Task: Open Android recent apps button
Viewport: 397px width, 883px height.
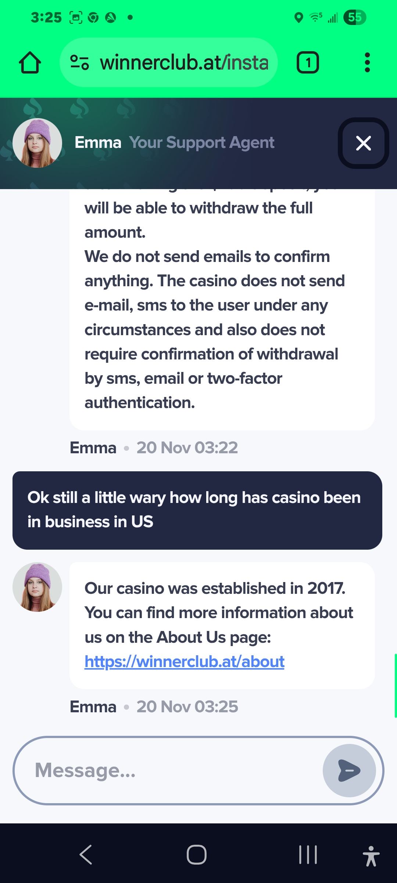Action: pos(308,854)
